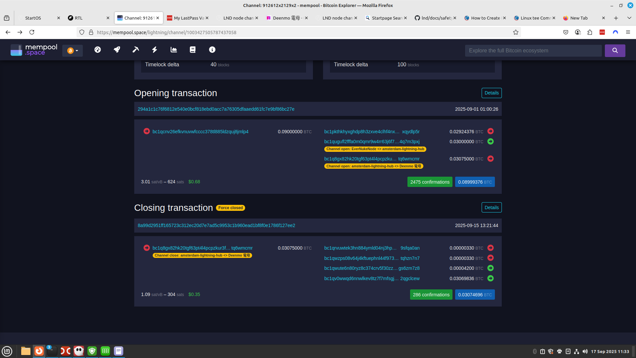Expand the Bitcoin network selector dropdown
Screen dimensions: 636x358
[73, 51]
